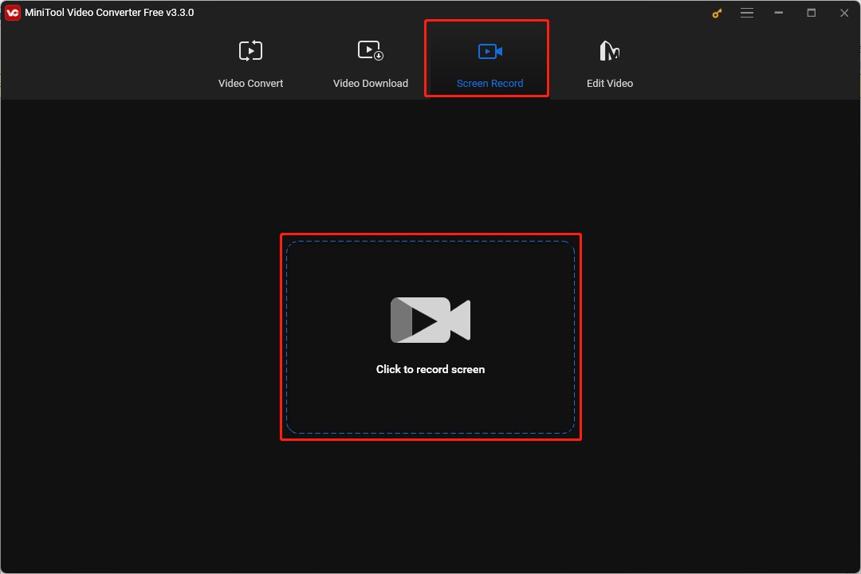Screen dimensions: 861x574
Task: Select the Edit Video icon
Action: point(609,49)
